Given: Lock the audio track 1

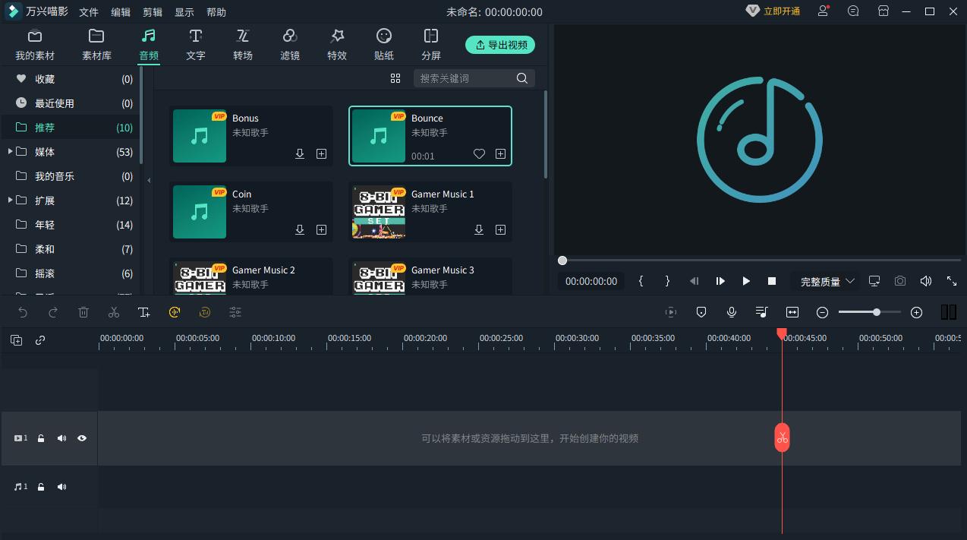Looking at the screenshot, I should (40, 486).
